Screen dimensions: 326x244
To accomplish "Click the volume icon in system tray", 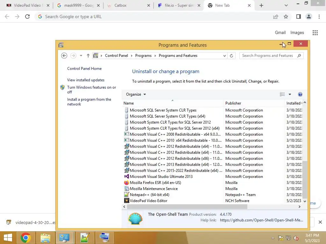I will pos(296,238).
